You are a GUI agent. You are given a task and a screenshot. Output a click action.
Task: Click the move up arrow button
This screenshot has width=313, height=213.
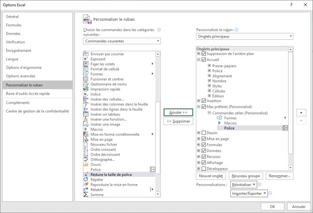pos(301,113)
